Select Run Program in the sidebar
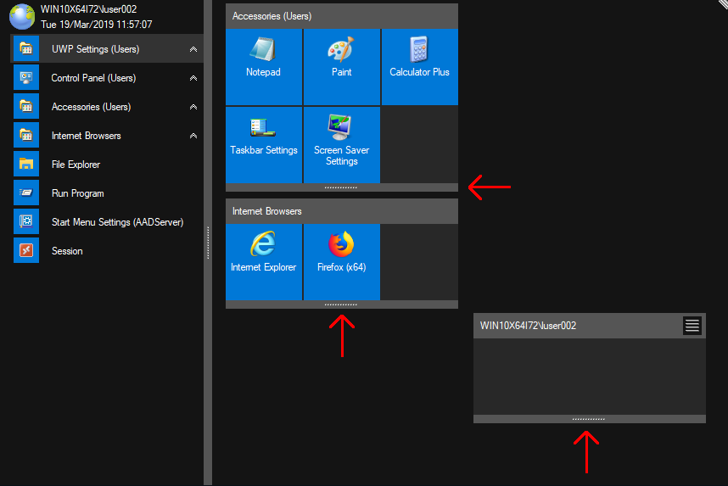The image size is (728, 486). (x=77, y=193)
